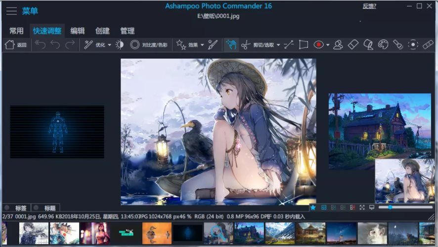Click the red-eye removal icon
The height and width of the screenshot is (247, 438).
click(x=318, y=45)
